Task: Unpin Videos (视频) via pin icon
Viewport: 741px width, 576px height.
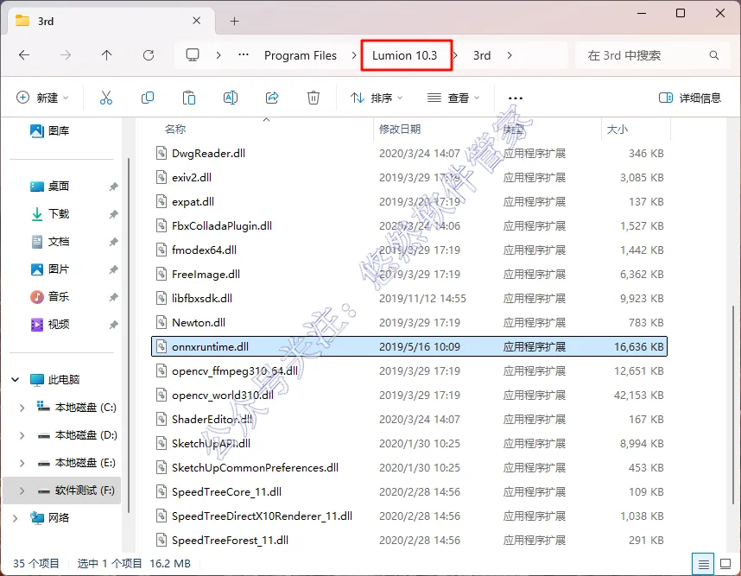Action: (x=113, y=325)
